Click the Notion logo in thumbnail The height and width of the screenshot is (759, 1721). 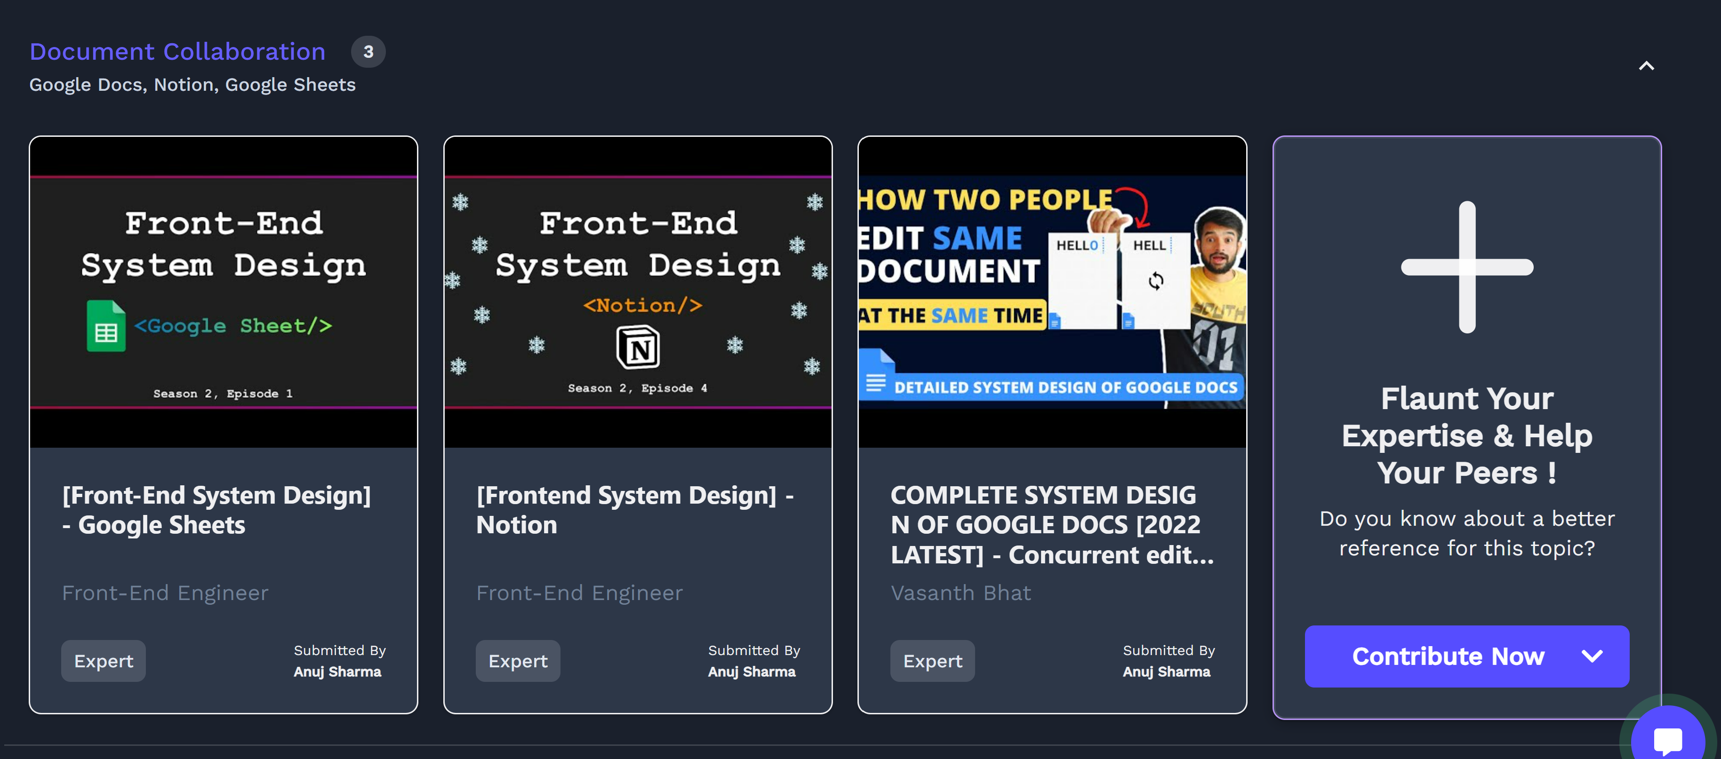pos(638,347)
